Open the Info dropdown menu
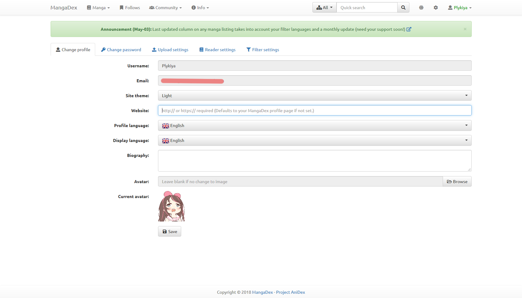 [x=200, y=8]
